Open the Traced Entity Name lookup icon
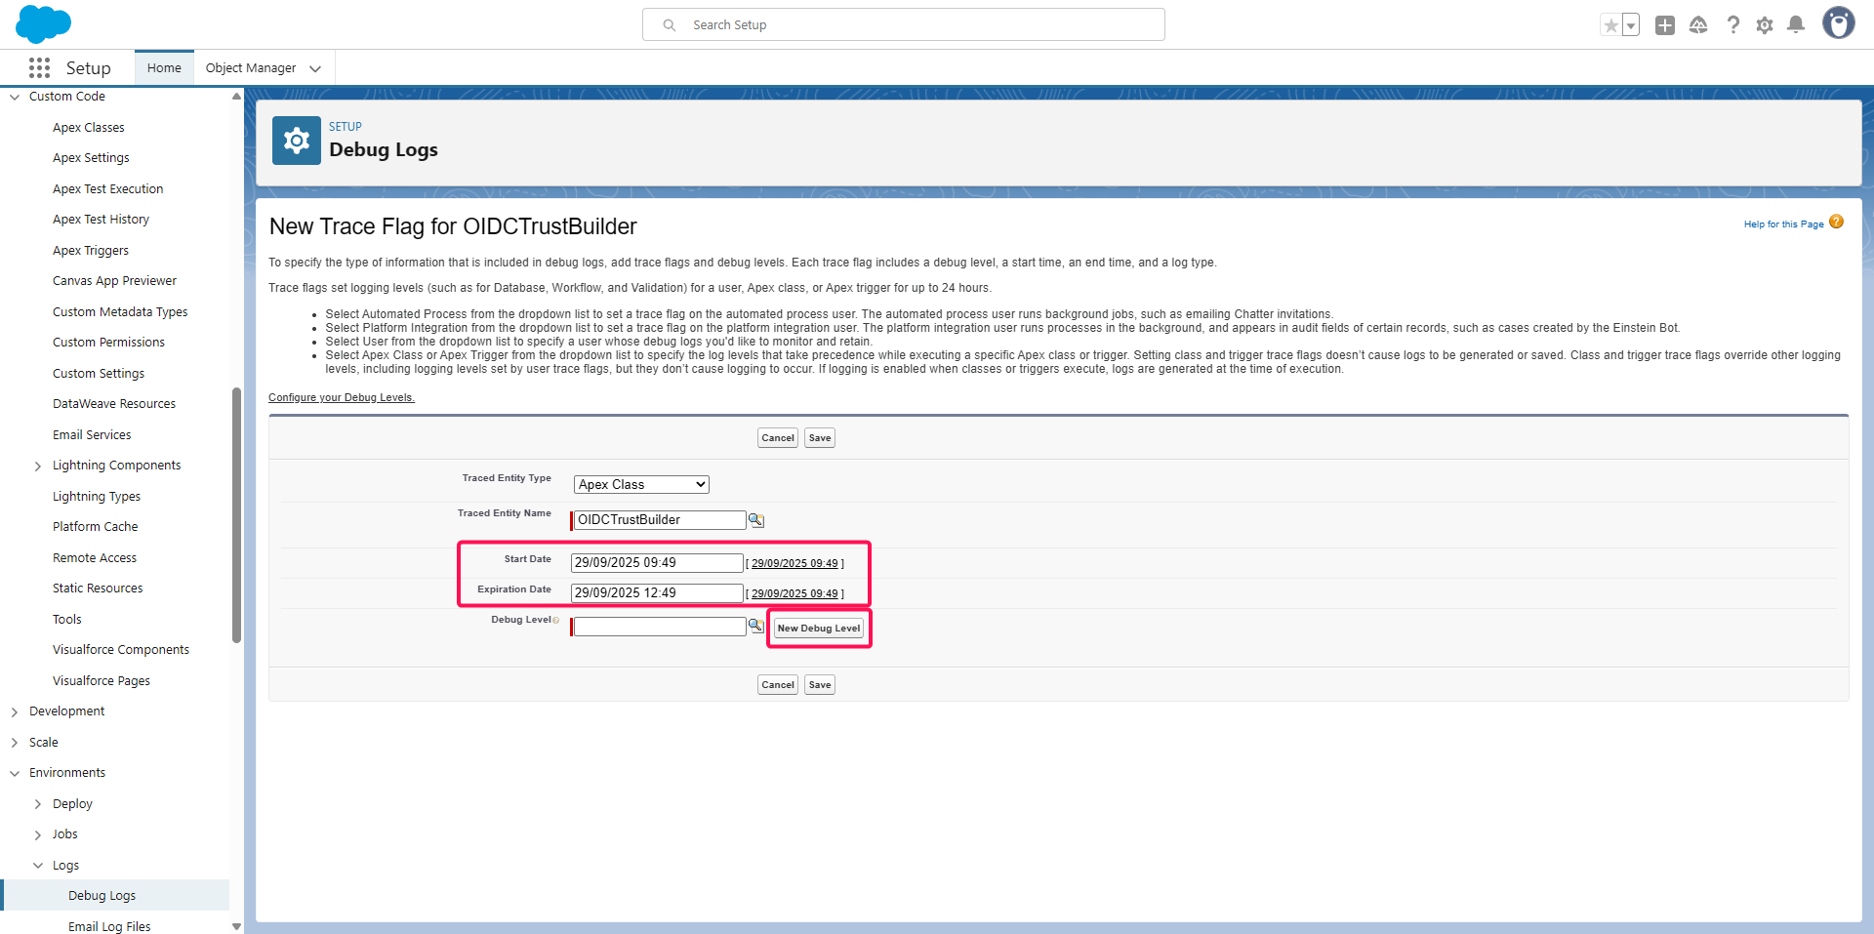This screenshot has width=1874, height=934. [755, 520]
